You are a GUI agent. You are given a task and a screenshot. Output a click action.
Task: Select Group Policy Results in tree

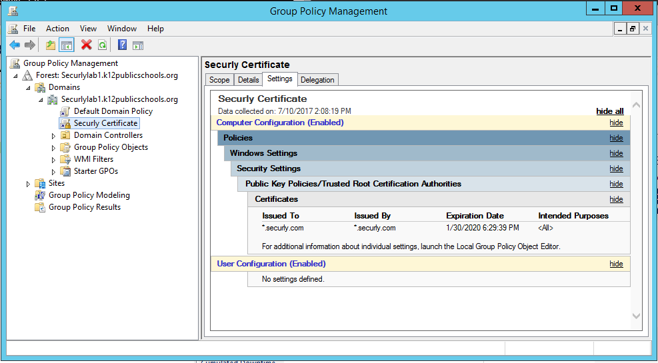click(85, 207)
